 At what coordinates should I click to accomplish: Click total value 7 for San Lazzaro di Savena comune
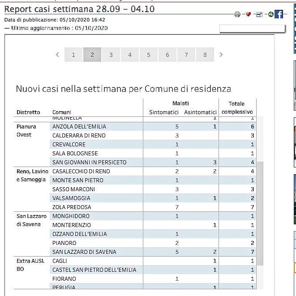(x=253, y=252)
